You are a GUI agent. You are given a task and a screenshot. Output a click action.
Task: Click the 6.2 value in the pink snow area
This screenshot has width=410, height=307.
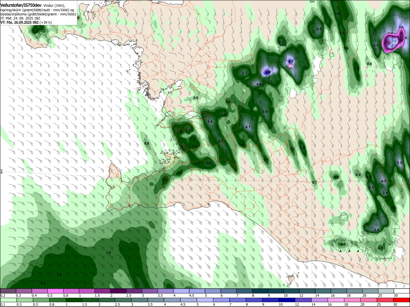(395, 43)
